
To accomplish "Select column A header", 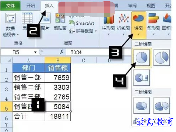I will coord(29,60).
